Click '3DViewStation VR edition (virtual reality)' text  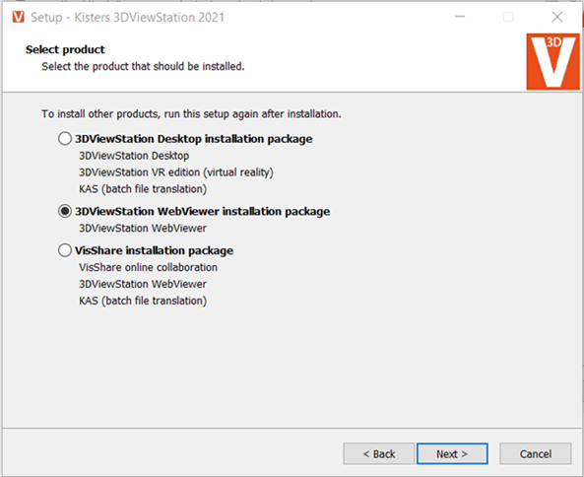[x=176, y=172]
